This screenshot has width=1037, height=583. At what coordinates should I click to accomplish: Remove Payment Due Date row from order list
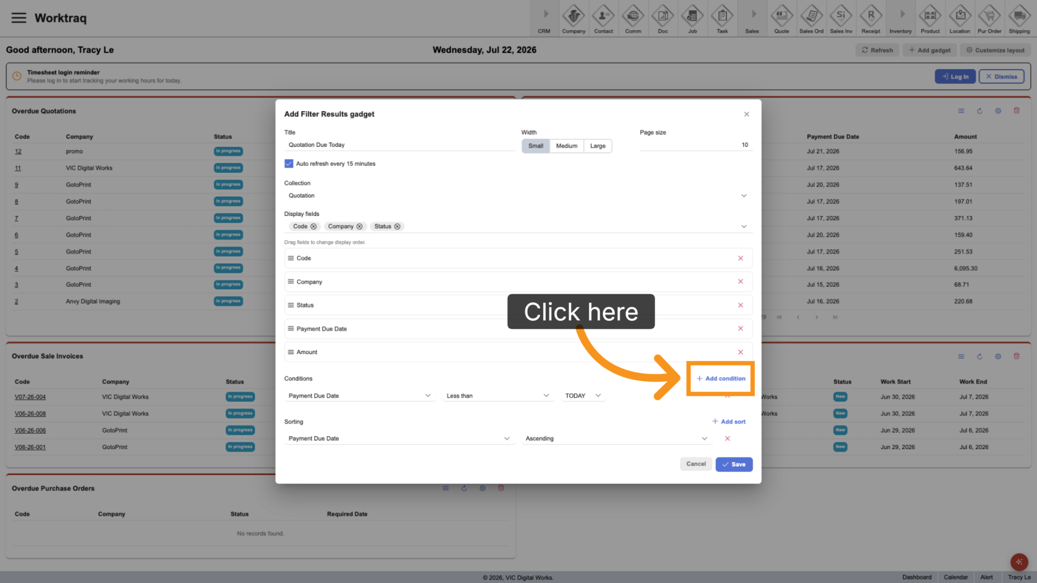[x=740, y=328]
